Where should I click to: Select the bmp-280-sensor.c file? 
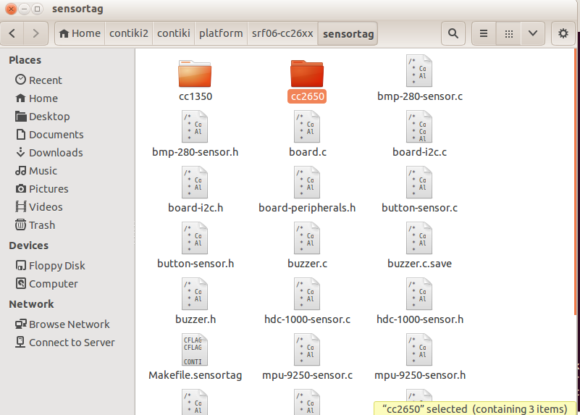click(x=419, y=78)
